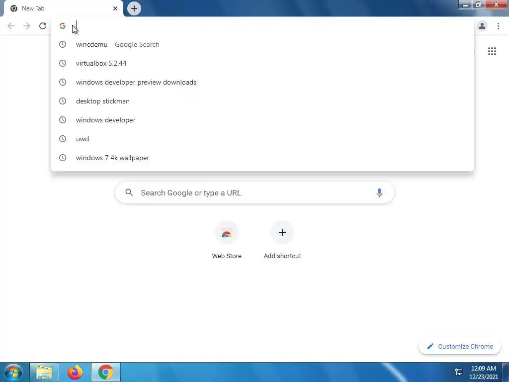Click the browser forward arrow
Screen dimensions: 509x382
click(27, 26)
